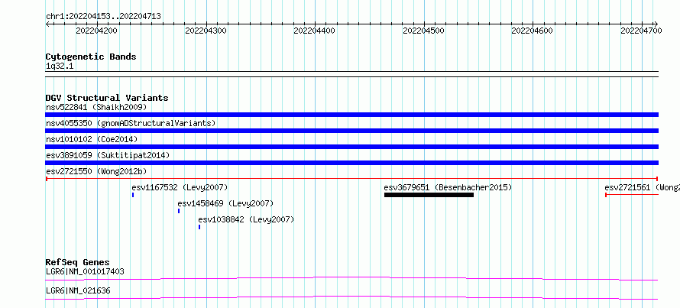Open variant nsv4055350 (gnomADStructuralVariants) label
This screenshot has width=680, height=308.
[131, 123]
